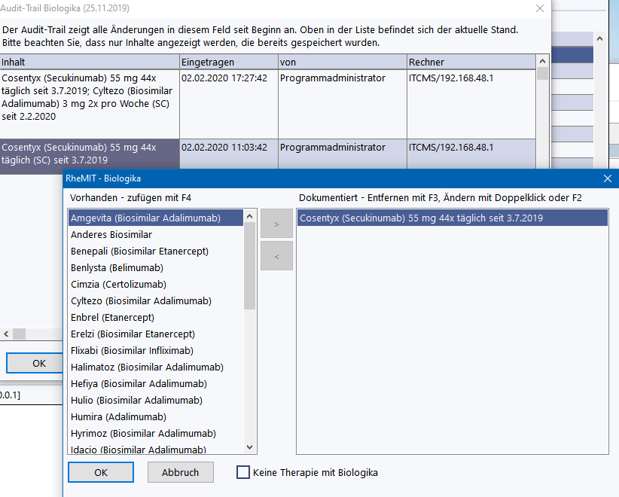Close the Audit-Trail Biologika window

coord(539,8)
